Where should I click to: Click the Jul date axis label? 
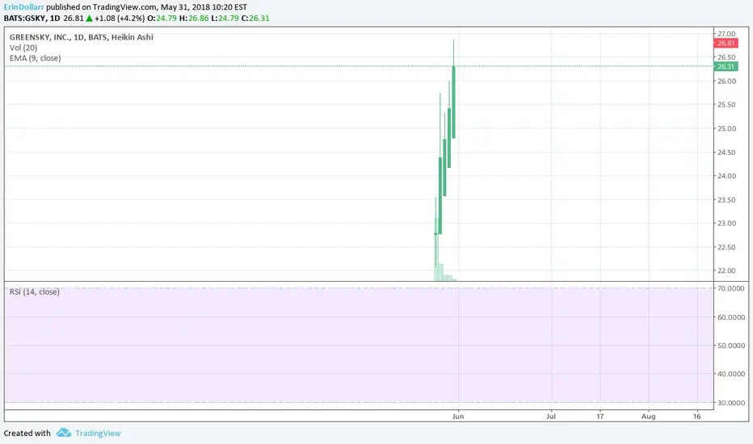551,417
